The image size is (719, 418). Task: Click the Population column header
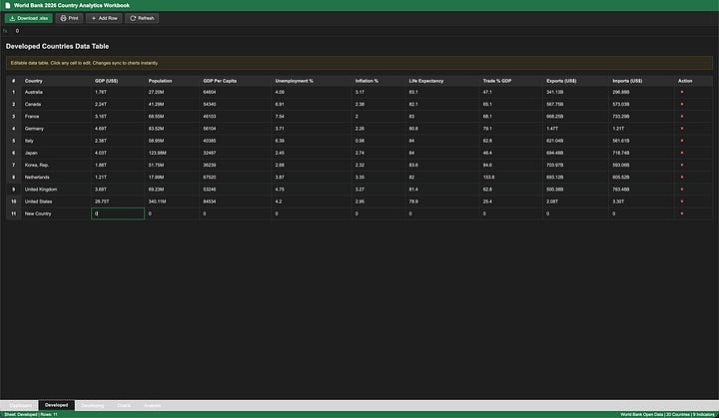(x=172, y=81)
